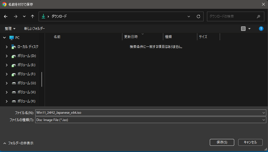Create 新しいフォルダー

pos(34,29)
